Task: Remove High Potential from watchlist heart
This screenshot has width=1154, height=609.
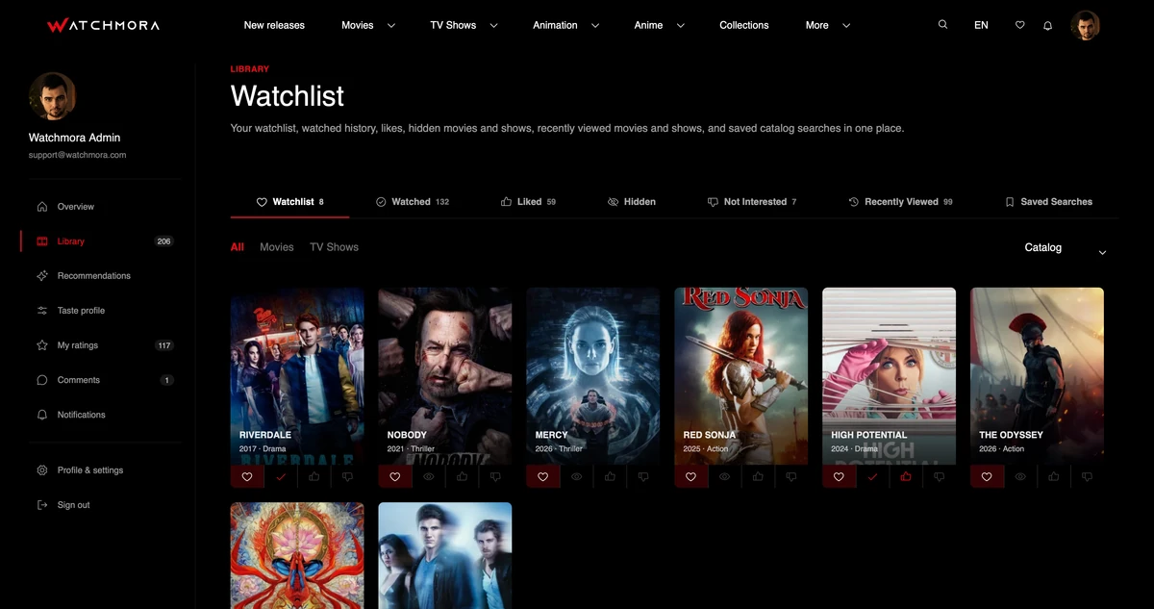Action: [x=840, y=476]
